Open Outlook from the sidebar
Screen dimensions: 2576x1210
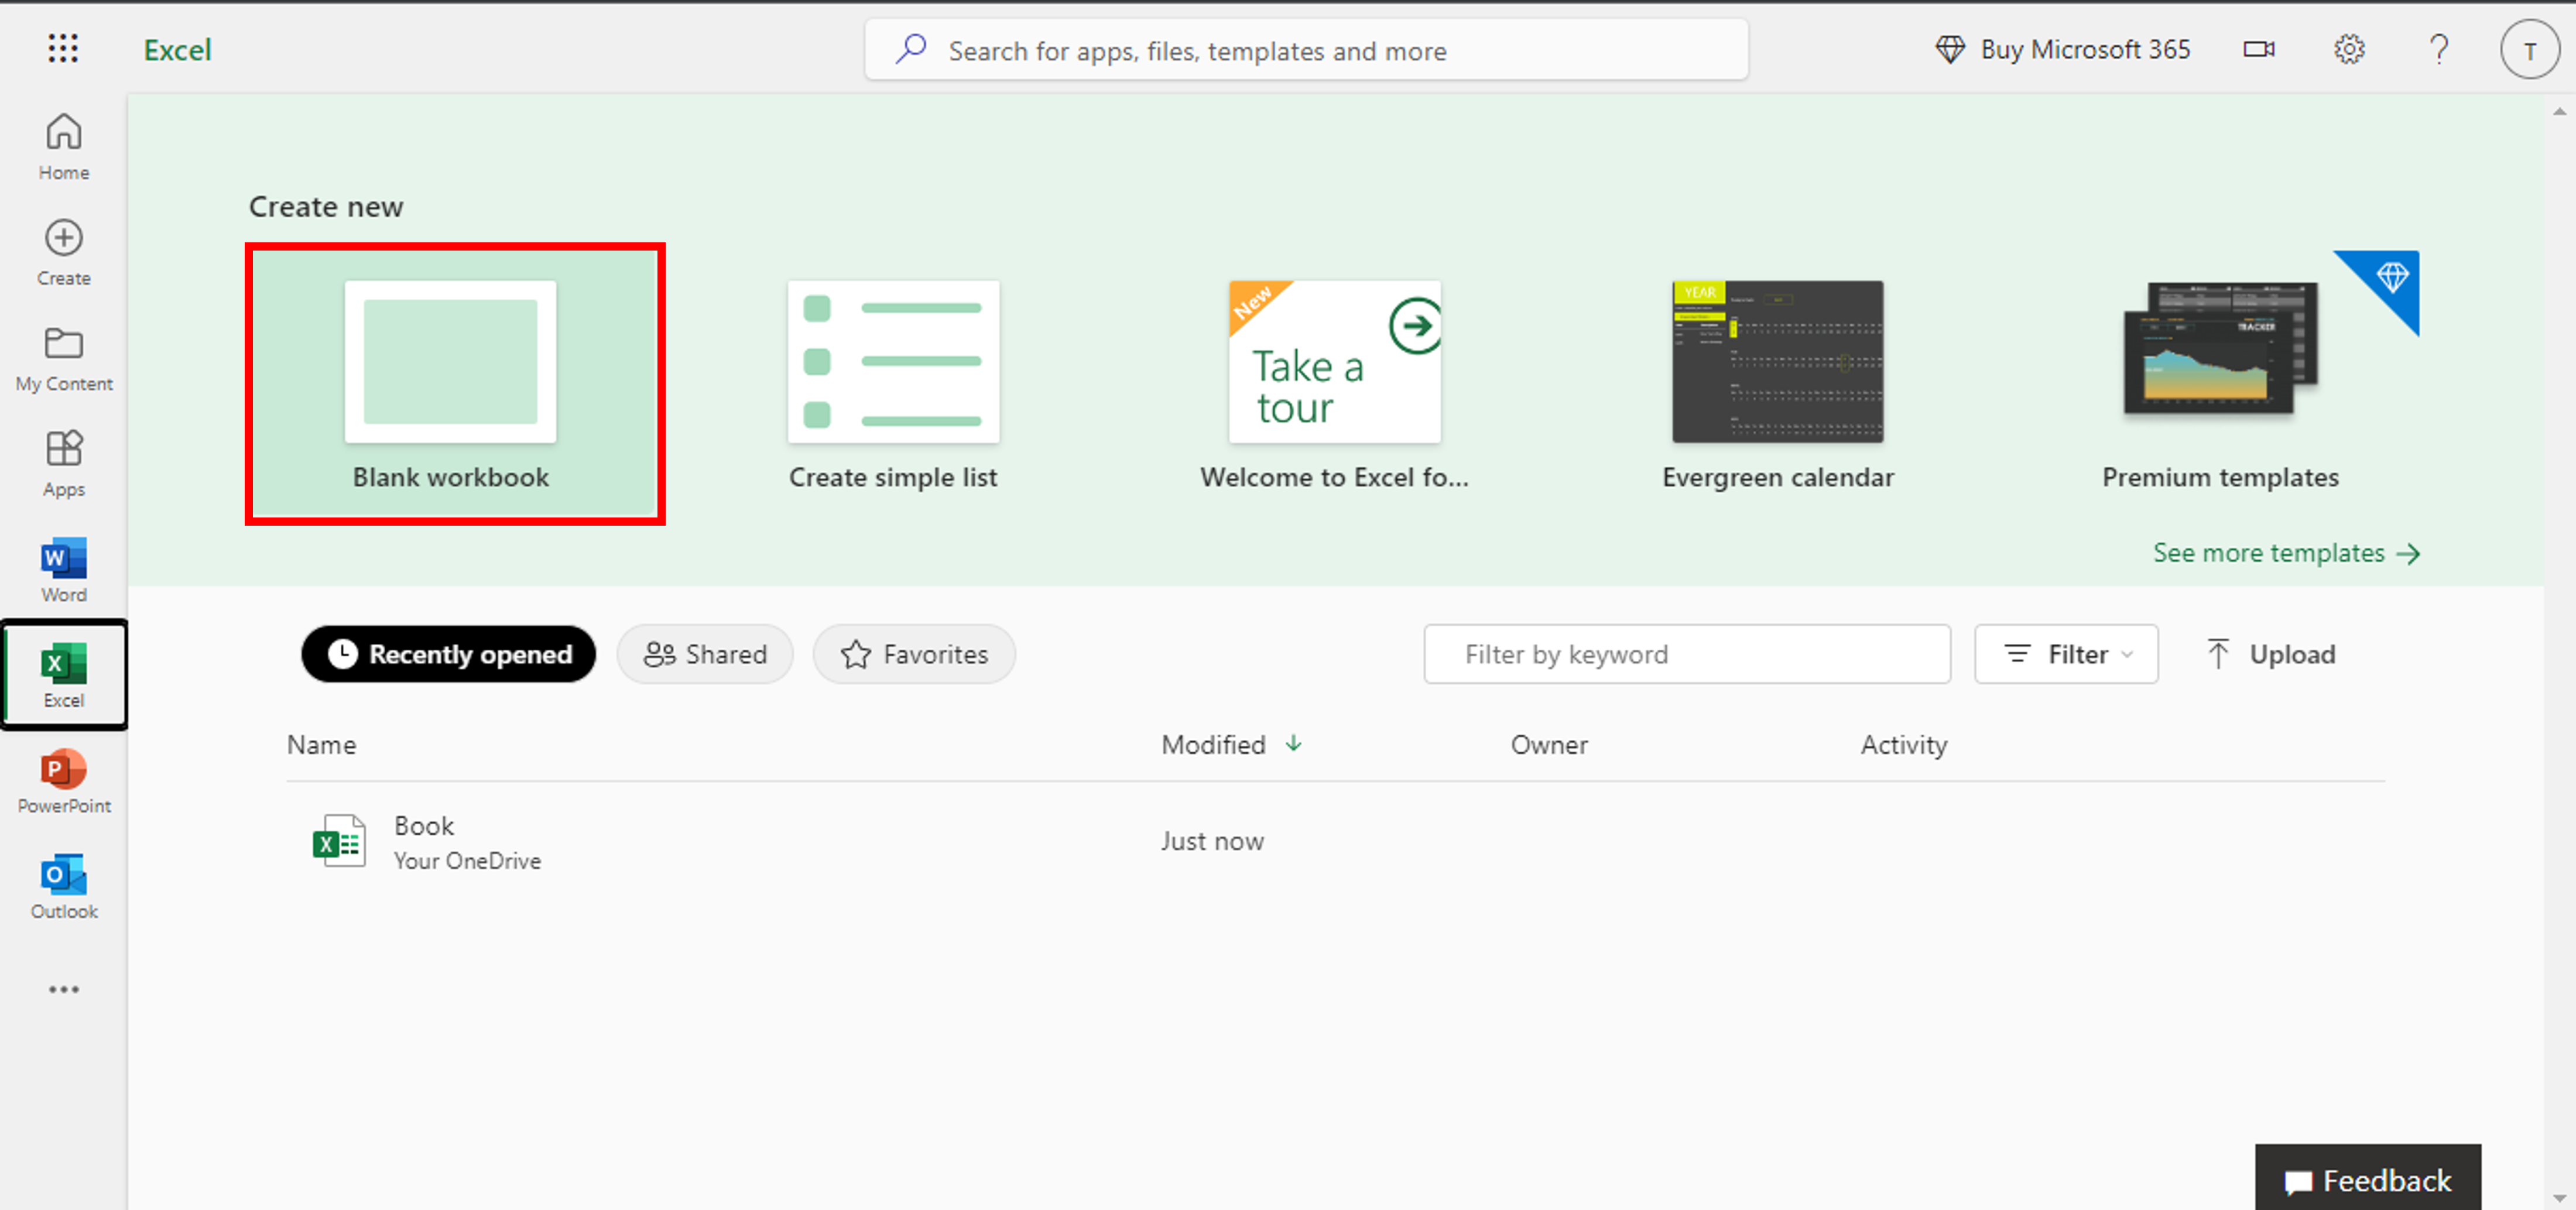pyautogui.click(x=64, y=886)
